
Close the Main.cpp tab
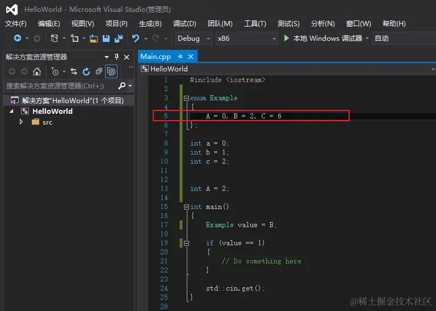[191, 57]
